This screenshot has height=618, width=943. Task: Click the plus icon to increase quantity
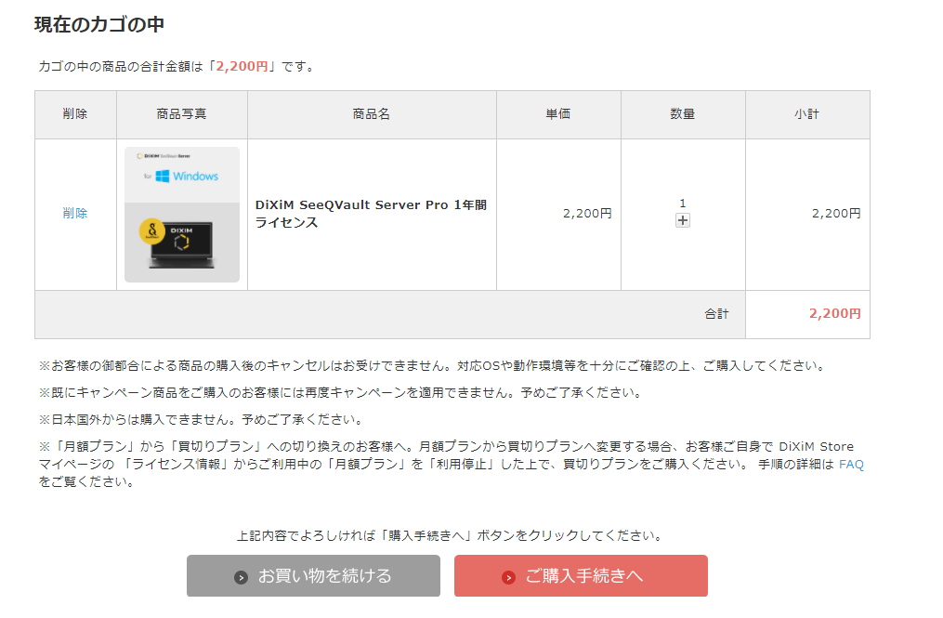(683, 220)
